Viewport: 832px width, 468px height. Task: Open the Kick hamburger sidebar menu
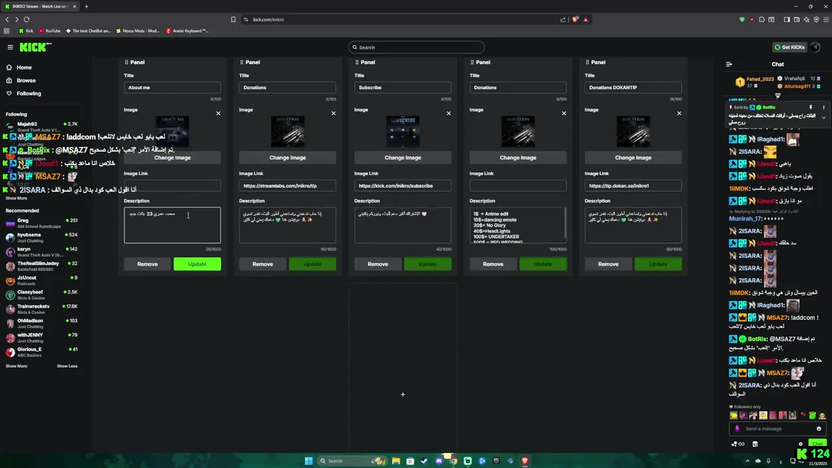pos(10,47)
